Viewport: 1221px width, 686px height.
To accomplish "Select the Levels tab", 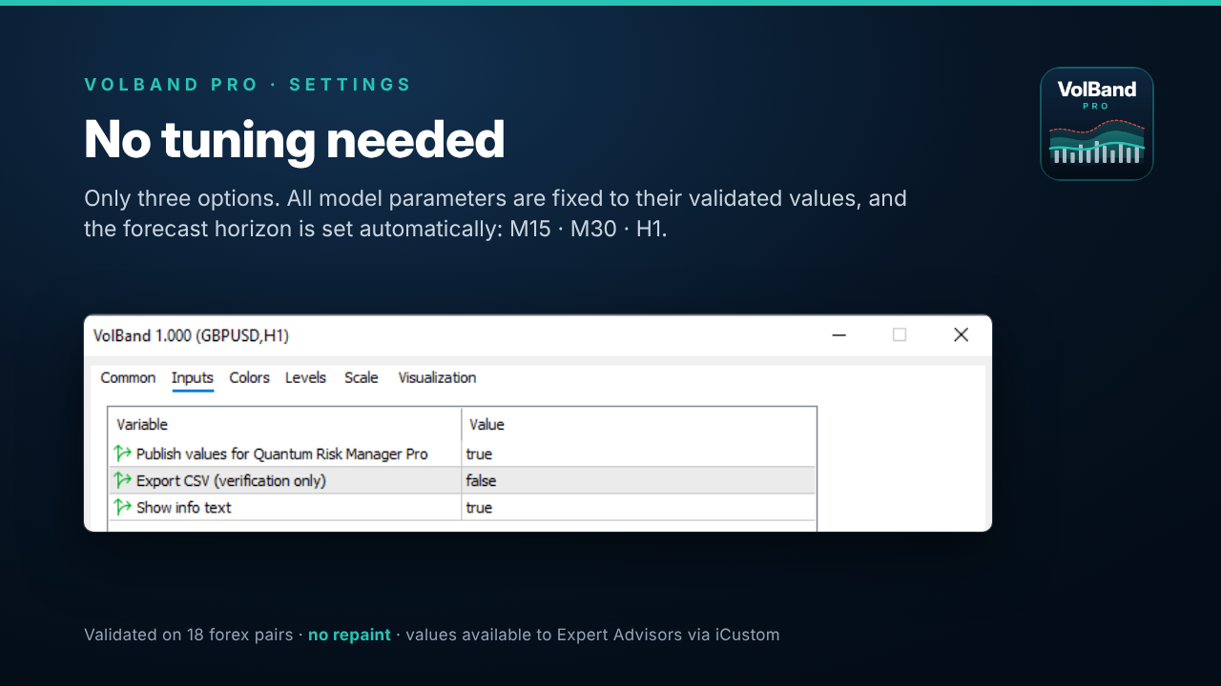I will 305,378.
